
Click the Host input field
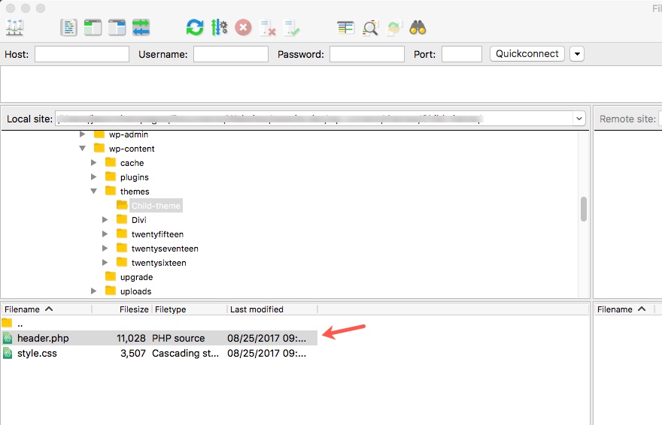point(82,54)
